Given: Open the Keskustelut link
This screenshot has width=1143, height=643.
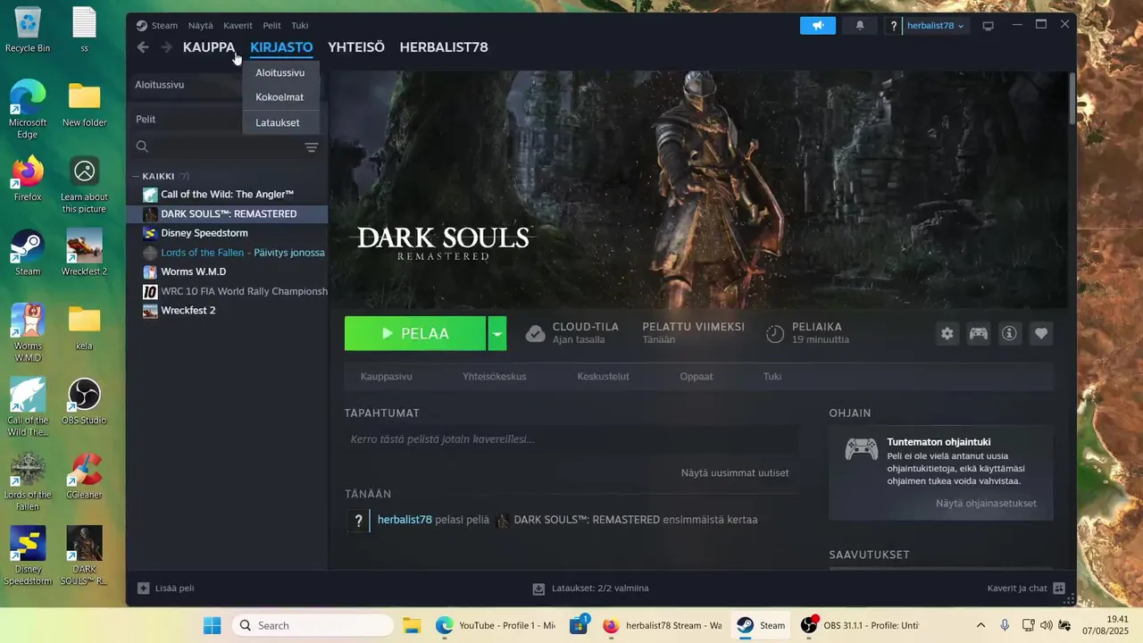Looking at the screenshot, I should click(604, 377).
